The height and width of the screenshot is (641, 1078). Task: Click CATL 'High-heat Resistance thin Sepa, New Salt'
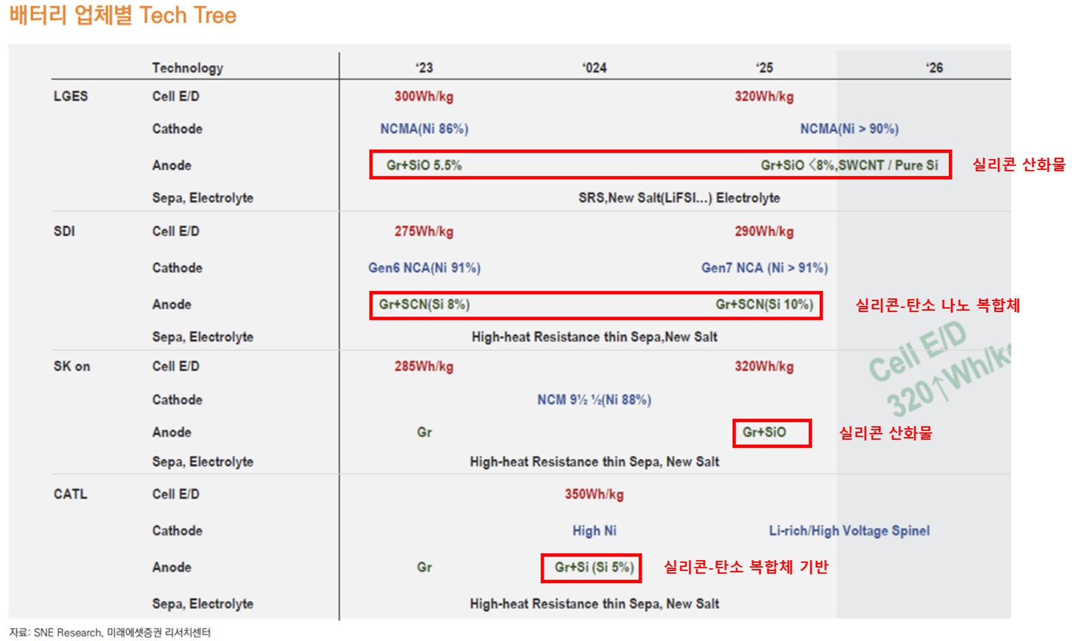click(x=594, y=604)
